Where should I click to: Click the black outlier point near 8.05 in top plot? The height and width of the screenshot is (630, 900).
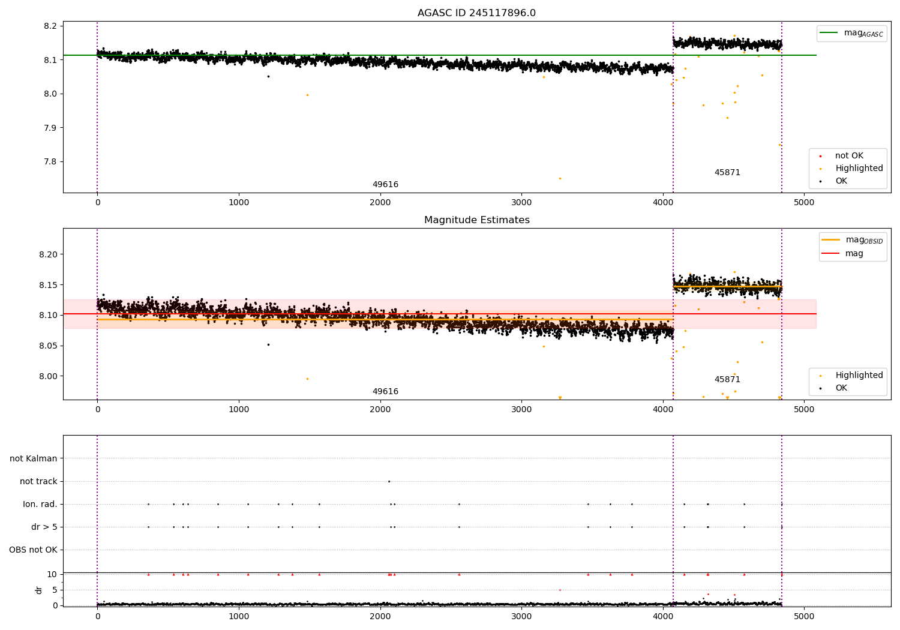click(268, 76)
